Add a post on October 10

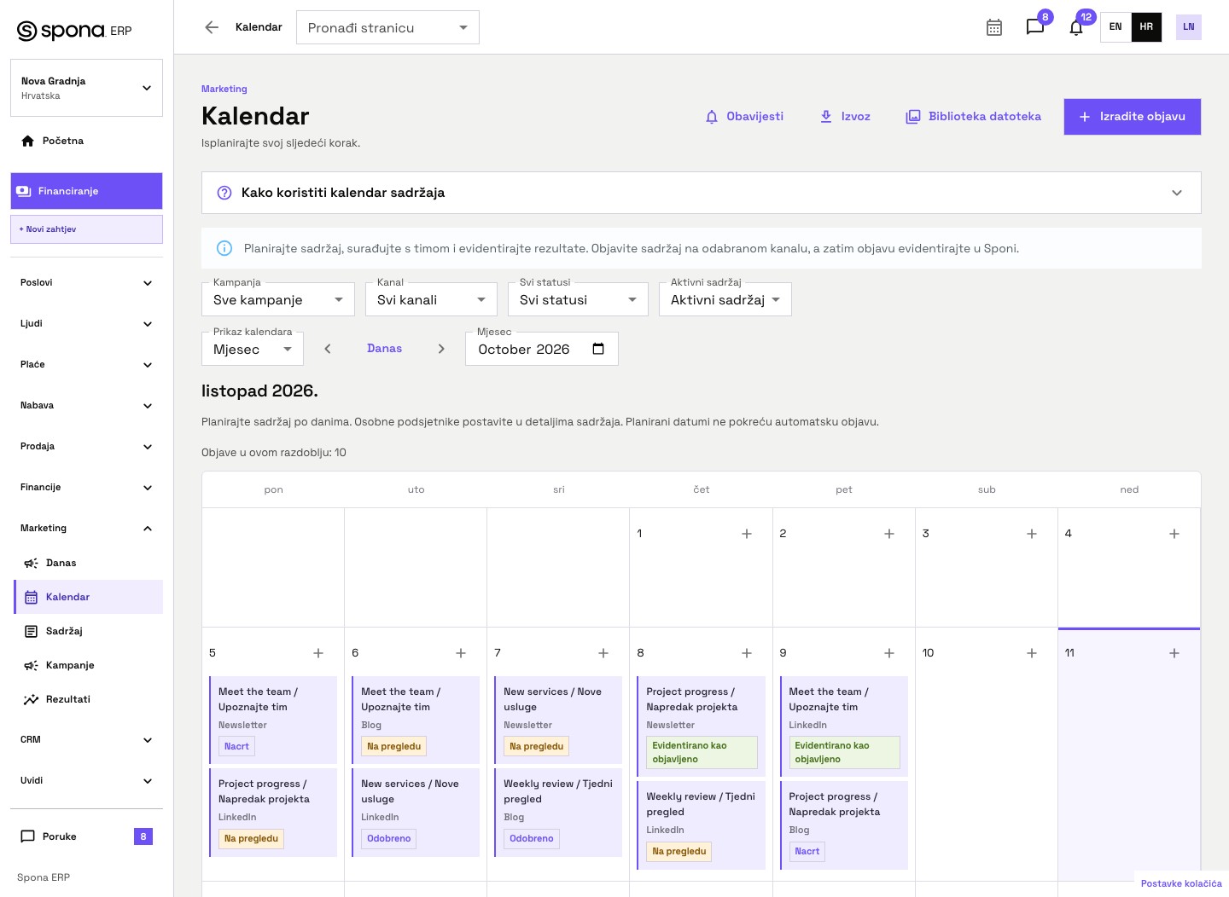click(x=1032, y=653)
